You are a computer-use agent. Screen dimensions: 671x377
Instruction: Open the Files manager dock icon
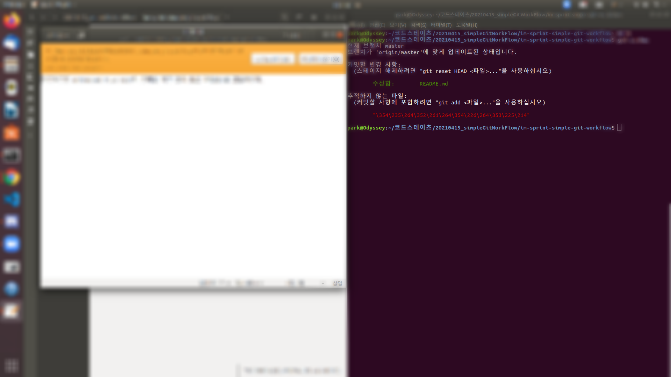point(12,65)
